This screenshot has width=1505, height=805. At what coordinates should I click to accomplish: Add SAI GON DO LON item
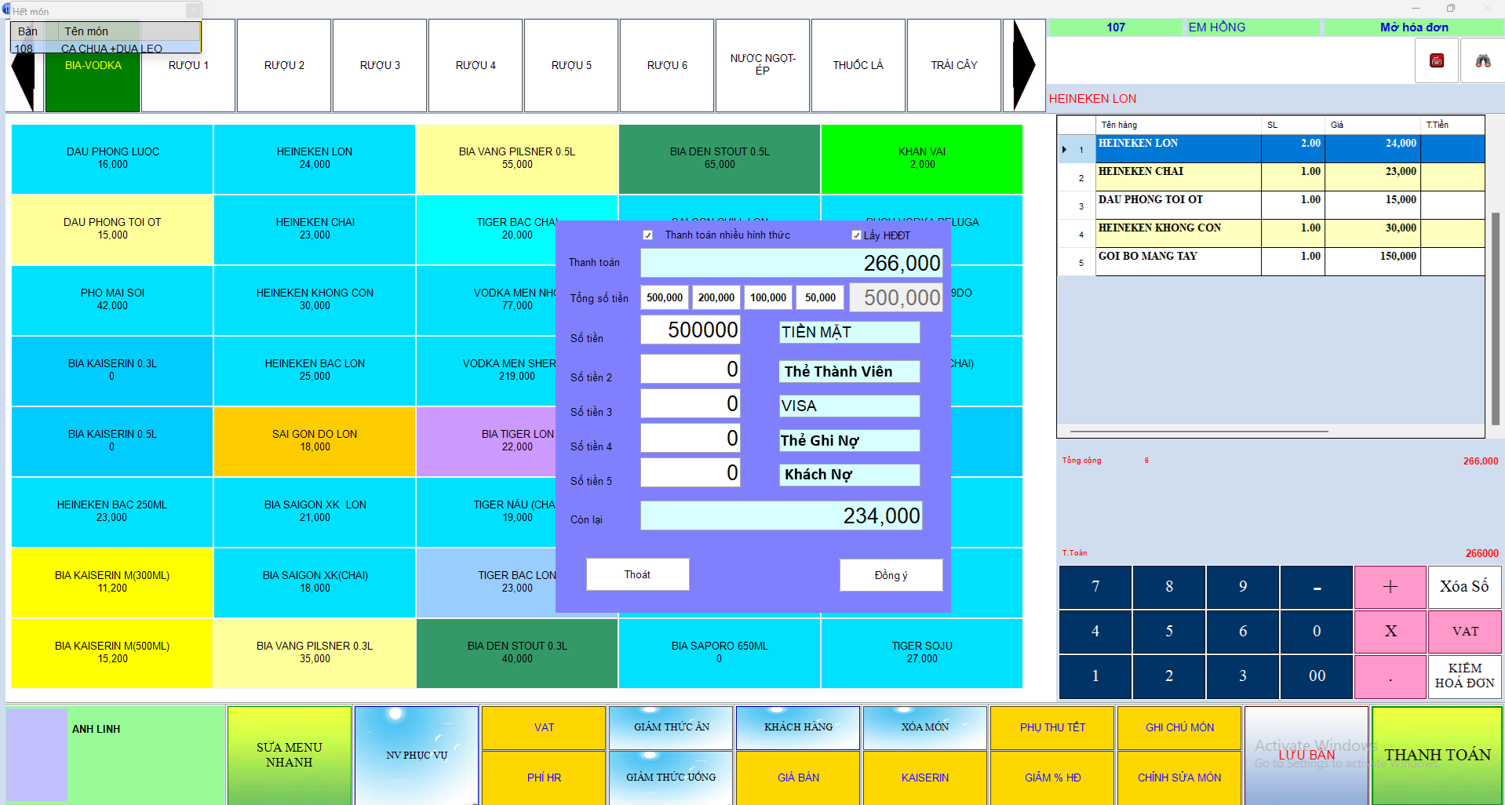point(315,441)
